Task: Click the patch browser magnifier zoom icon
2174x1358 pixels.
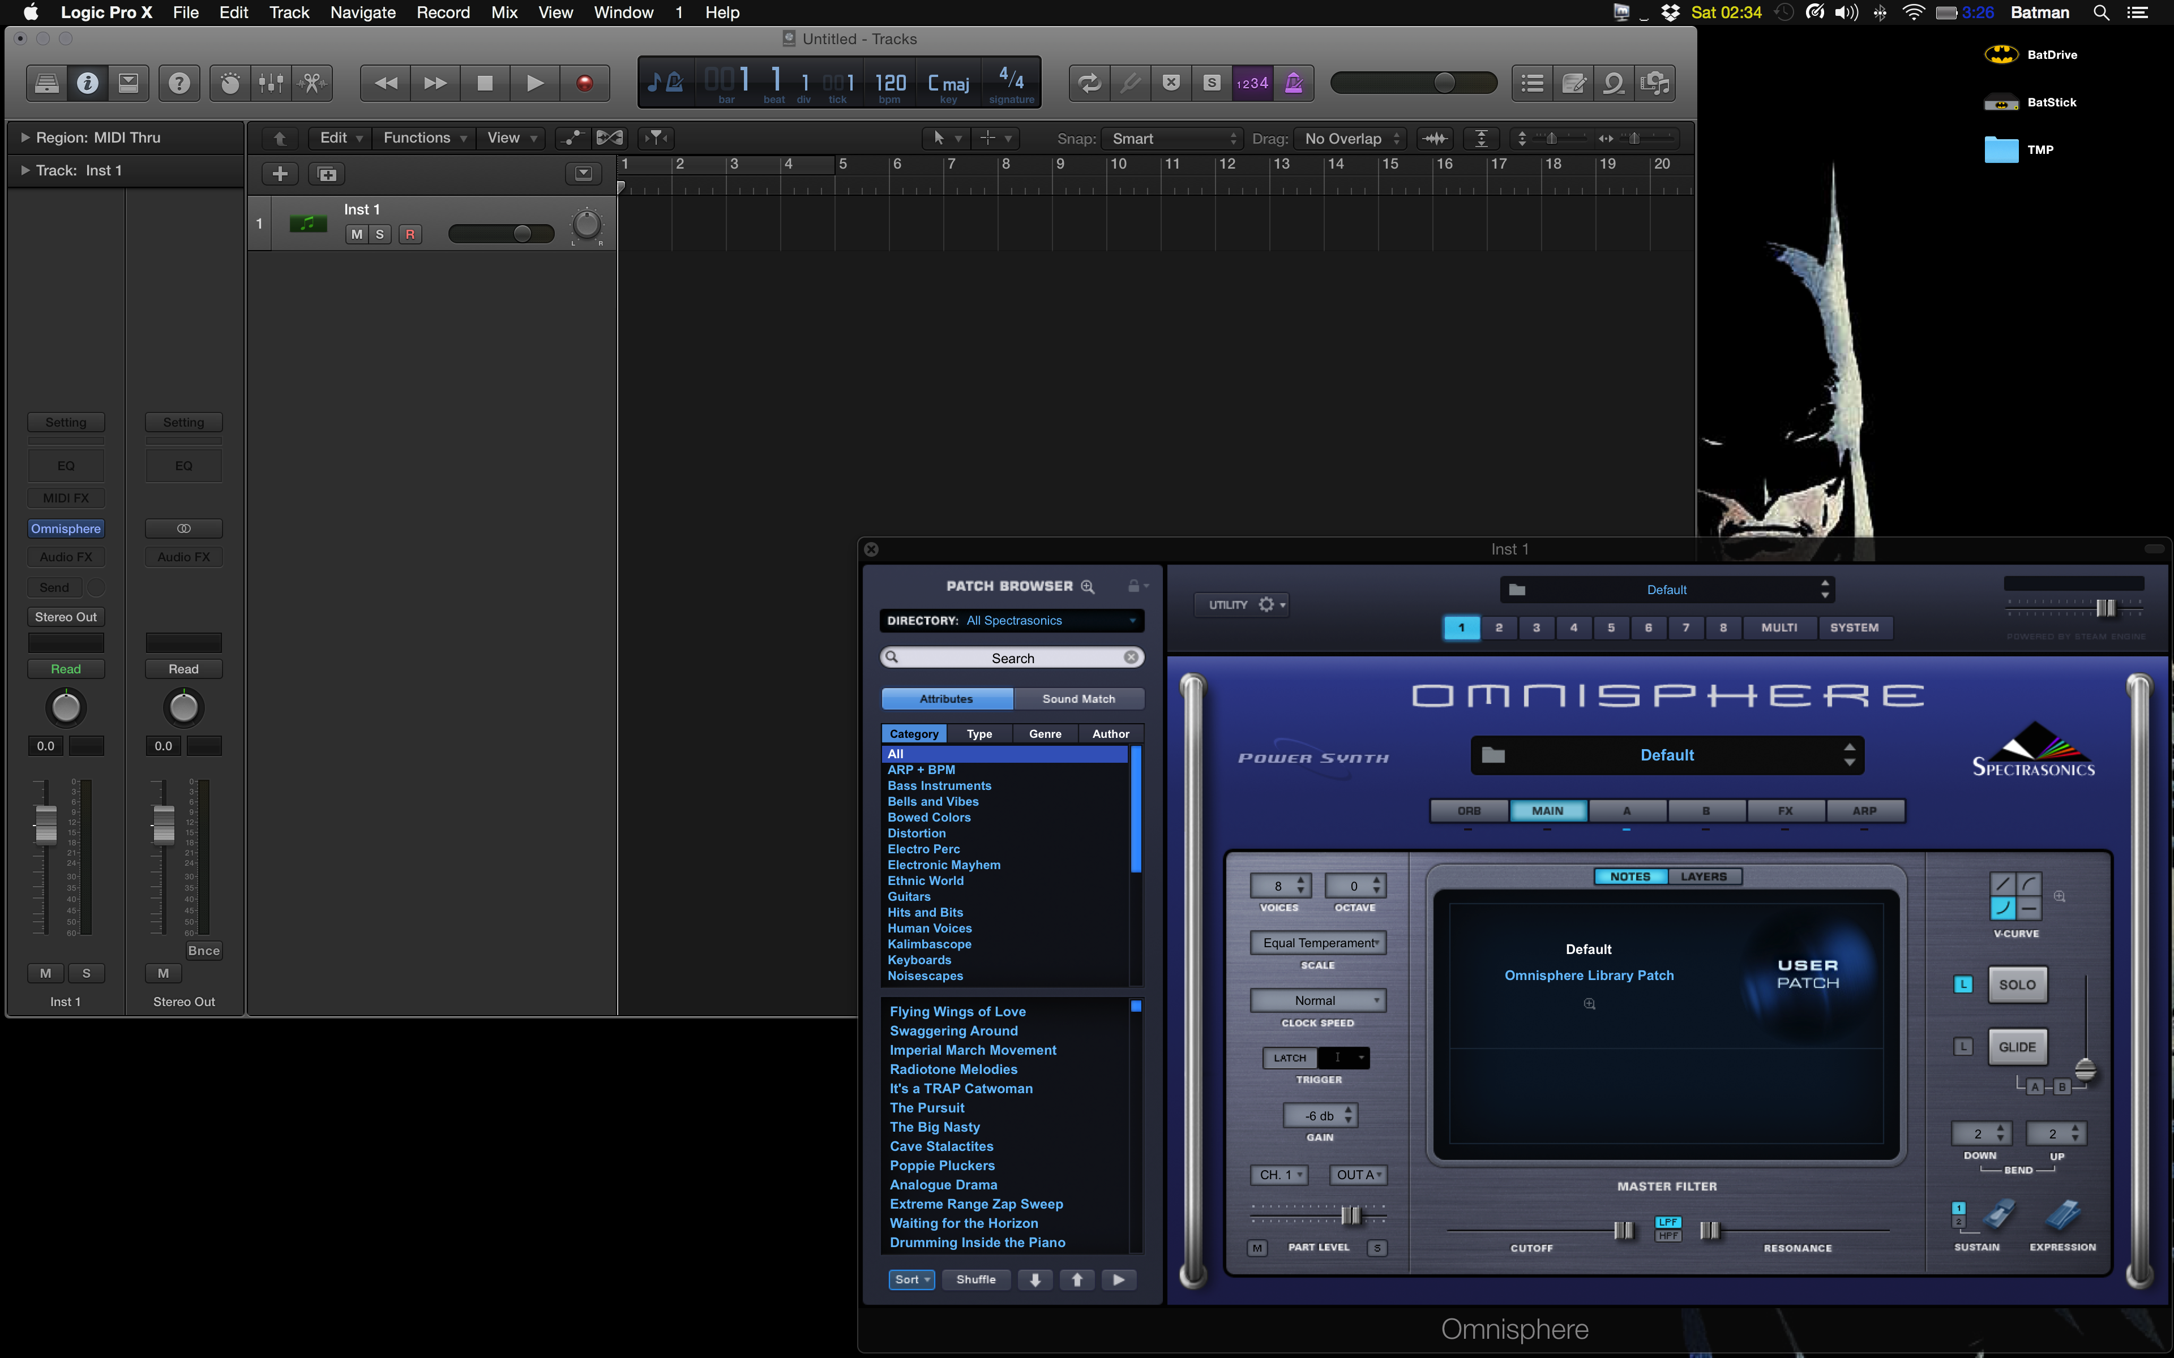Action: tap(1088, 587)
